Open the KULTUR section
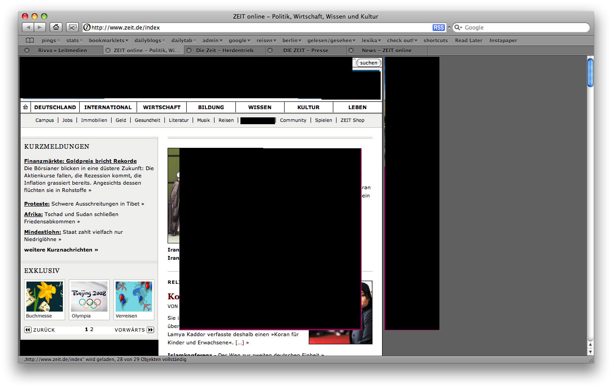The image size is (612, 388). (308, 107)
